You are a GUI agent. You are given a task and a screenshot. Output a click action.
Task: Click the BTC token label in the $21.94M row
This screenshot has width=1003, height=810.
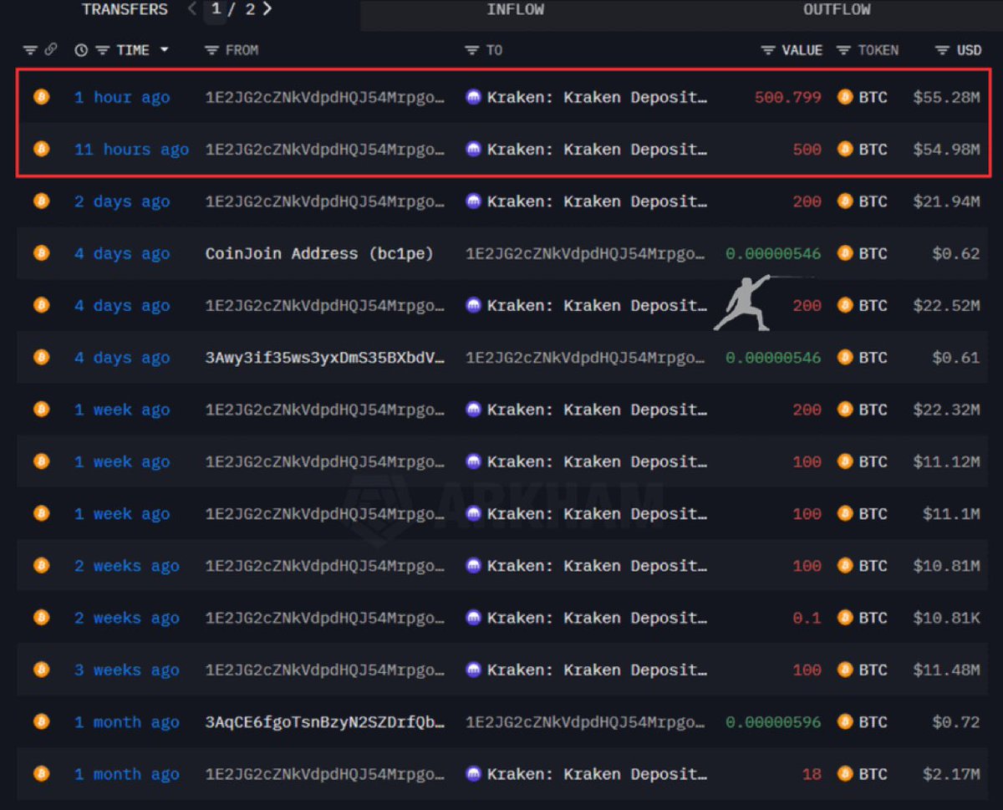pos(873,201)
